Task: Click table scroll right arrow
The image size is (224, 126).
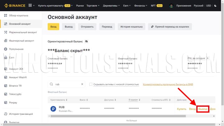Action: [x=214, y=116]
